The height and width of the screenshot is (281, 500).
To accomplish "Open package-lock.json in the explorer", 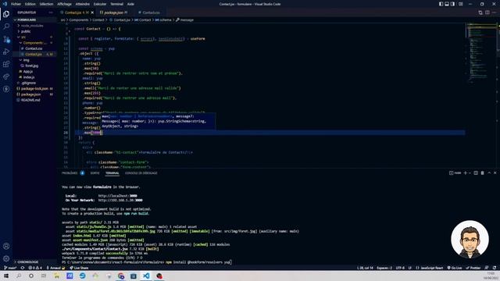I will tap(35, 88).
